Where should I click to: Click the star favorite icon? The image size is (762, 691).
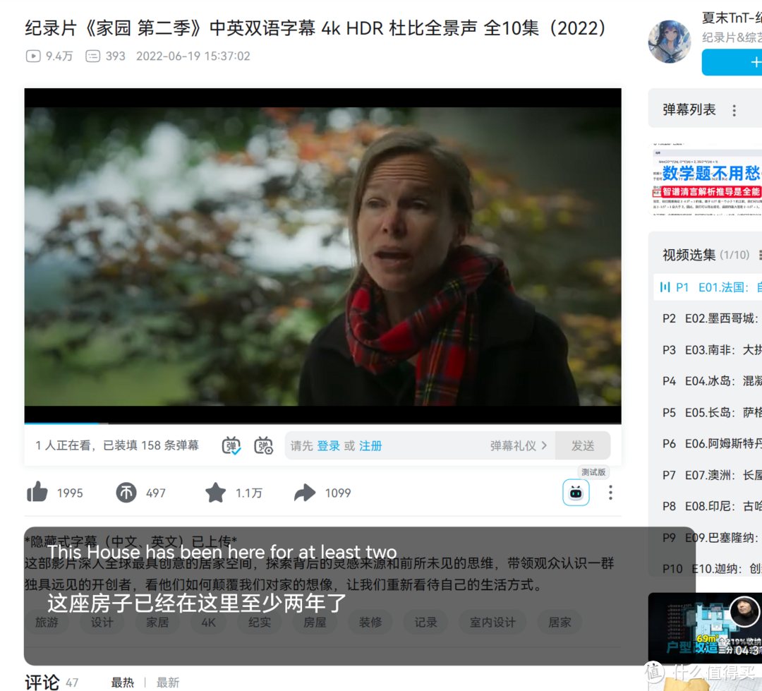click(215, 493)
